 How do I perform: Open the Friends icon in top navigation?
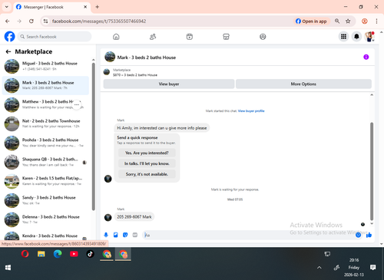pos(153,37)
